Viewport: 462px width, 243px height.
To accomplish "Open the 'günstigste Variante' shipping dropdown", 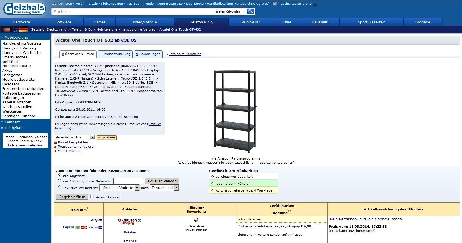I will click(x=119, y=188).
